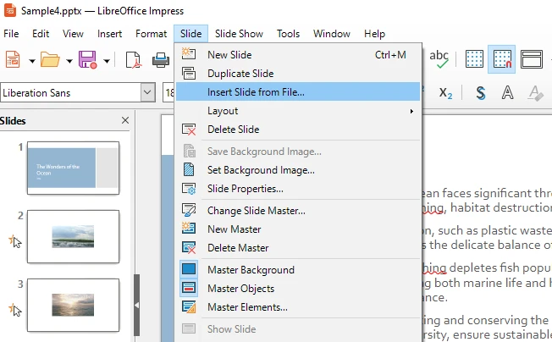Click the Display Views layout icon
This screenshot has width=552, height=342.
click(x=531, y=58)
